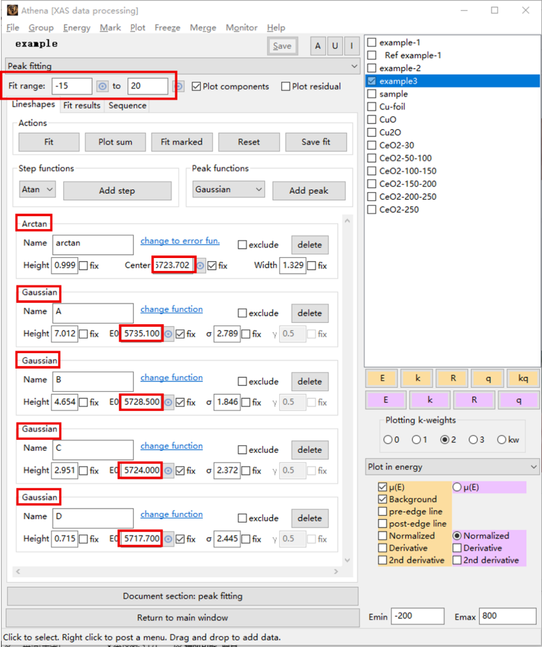Image resolution: width=542 pixels, height=647 pixels.
Task: Uncheck Plot components option
Action: 196,86
